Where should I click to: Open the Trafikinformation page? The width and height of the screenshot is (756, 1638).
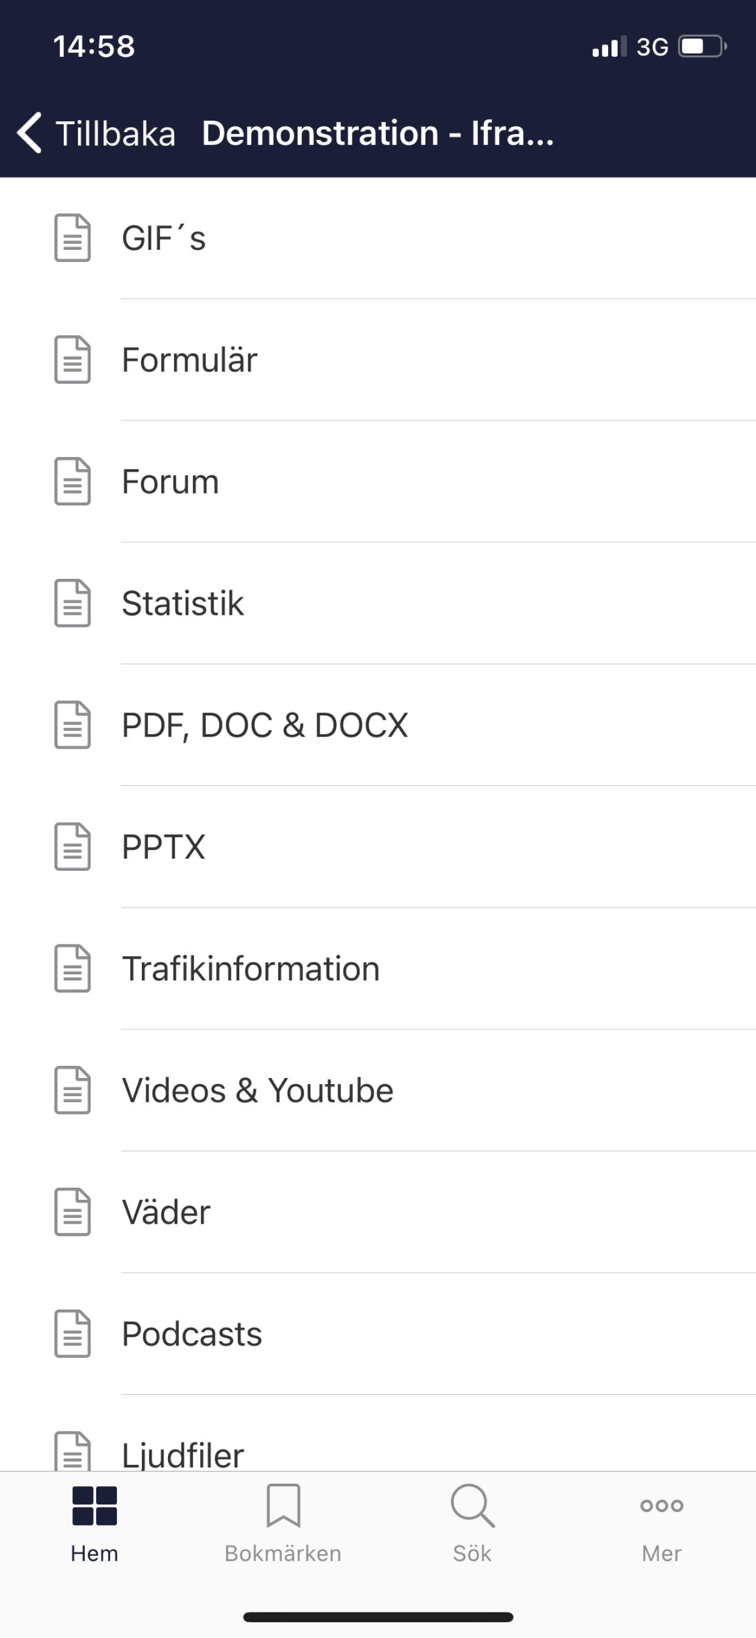[x=378, y=968]
